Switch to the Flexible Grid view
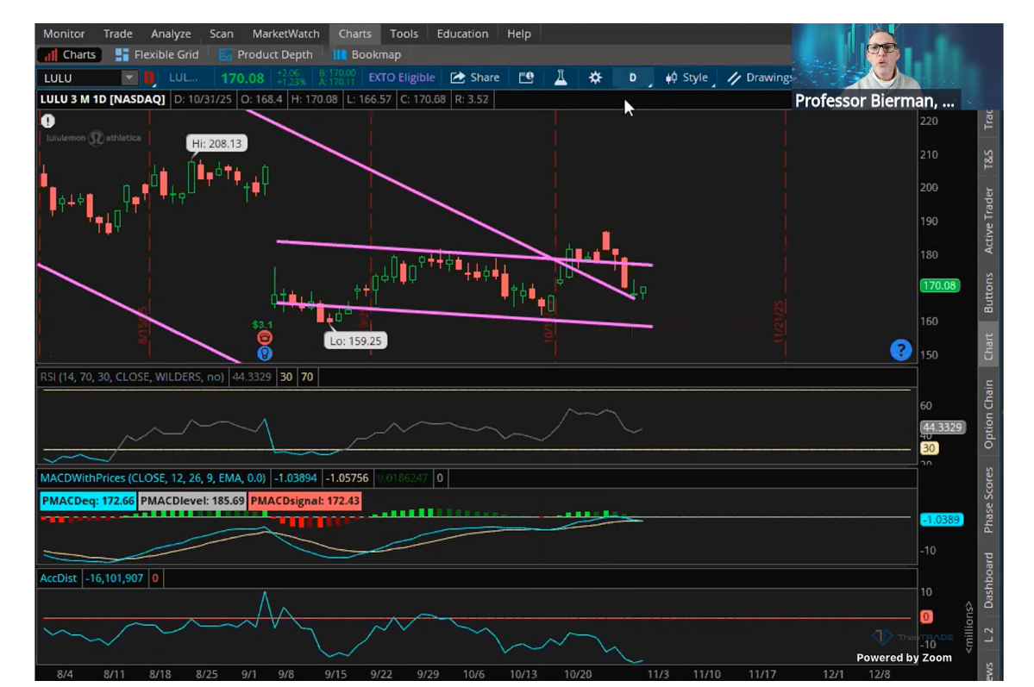This screenshot has height=687, width=1034. tap(157, 54)
